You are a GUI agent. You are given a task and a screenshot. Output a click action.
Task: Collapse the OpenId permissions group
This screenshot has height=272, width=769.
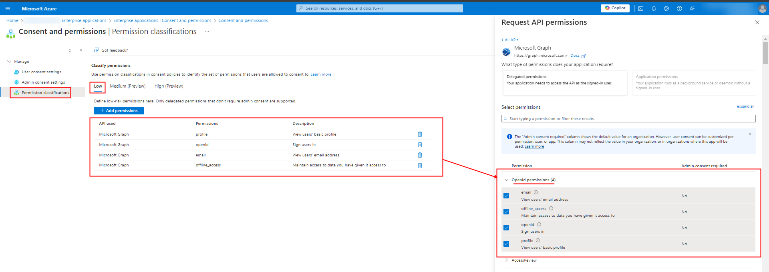coord(507,180)
